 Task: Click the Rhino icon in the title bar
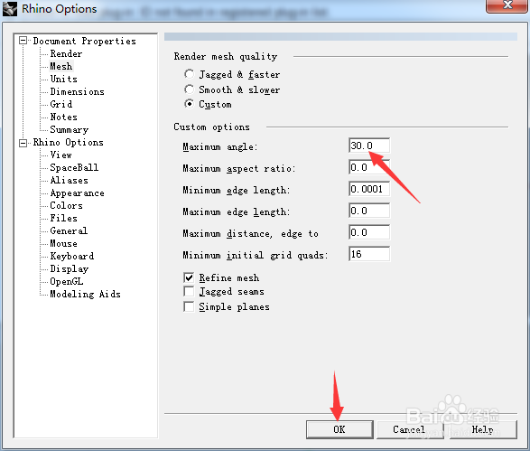click(x=9, y=8)
